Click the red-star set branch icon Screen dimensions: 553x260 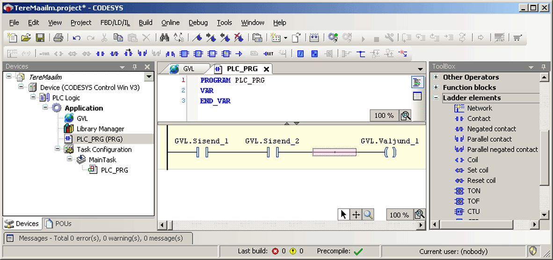(403, 54)
